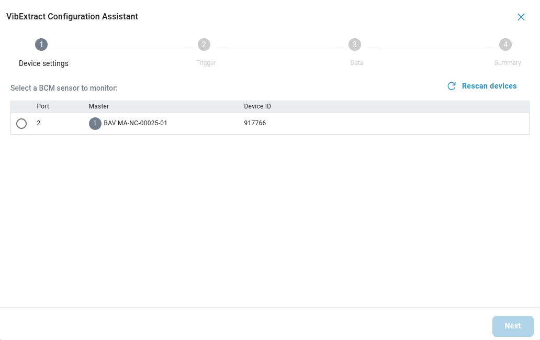Screen dimensions: 540x340
Task: Click the circular rescan arrow icon
Action: coord(452,86)
